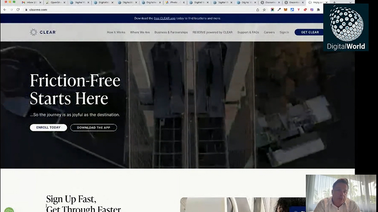The image size is (378, 212).
Task: Open the MetaMask fox extension
Action: 285,9
